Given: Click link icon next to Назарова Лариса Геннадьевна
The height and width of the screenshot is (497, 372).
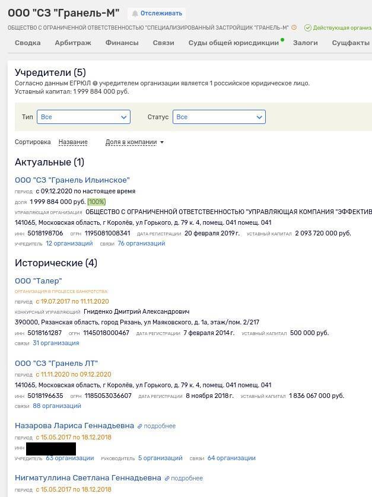Looking at the screenshot, I should tap(140, 426).
